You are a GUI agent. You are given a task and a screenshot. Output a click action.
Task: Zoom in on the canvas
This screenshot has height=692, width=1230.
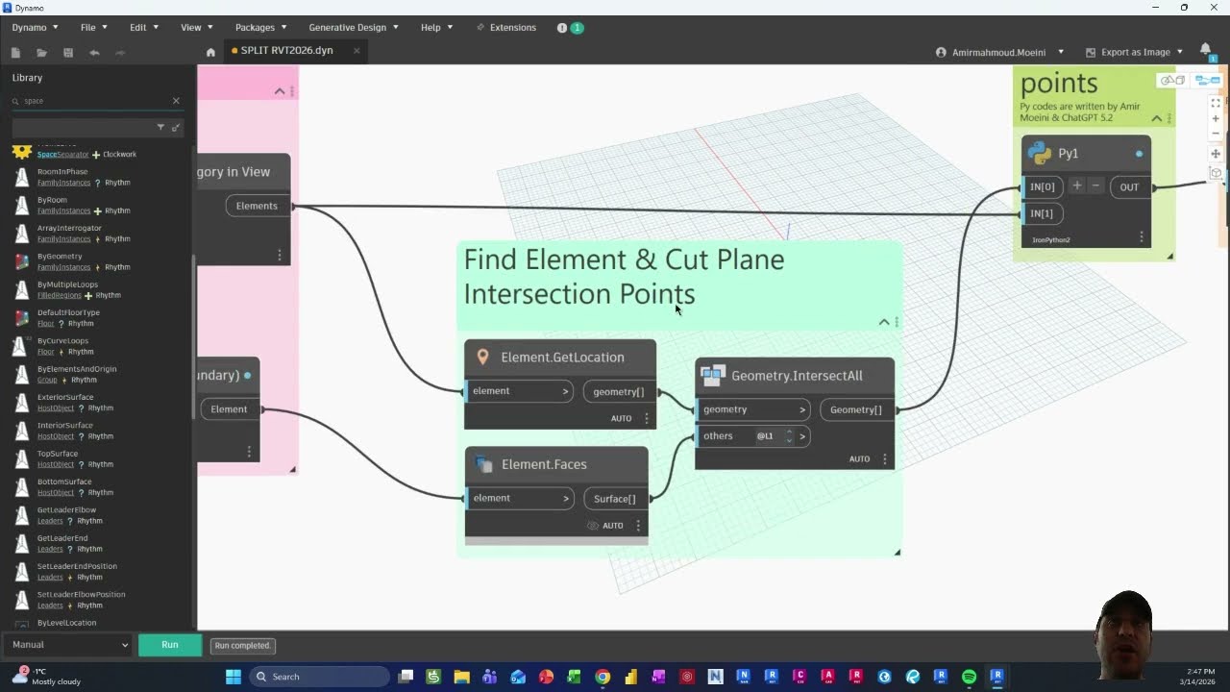coord(1216,118)
